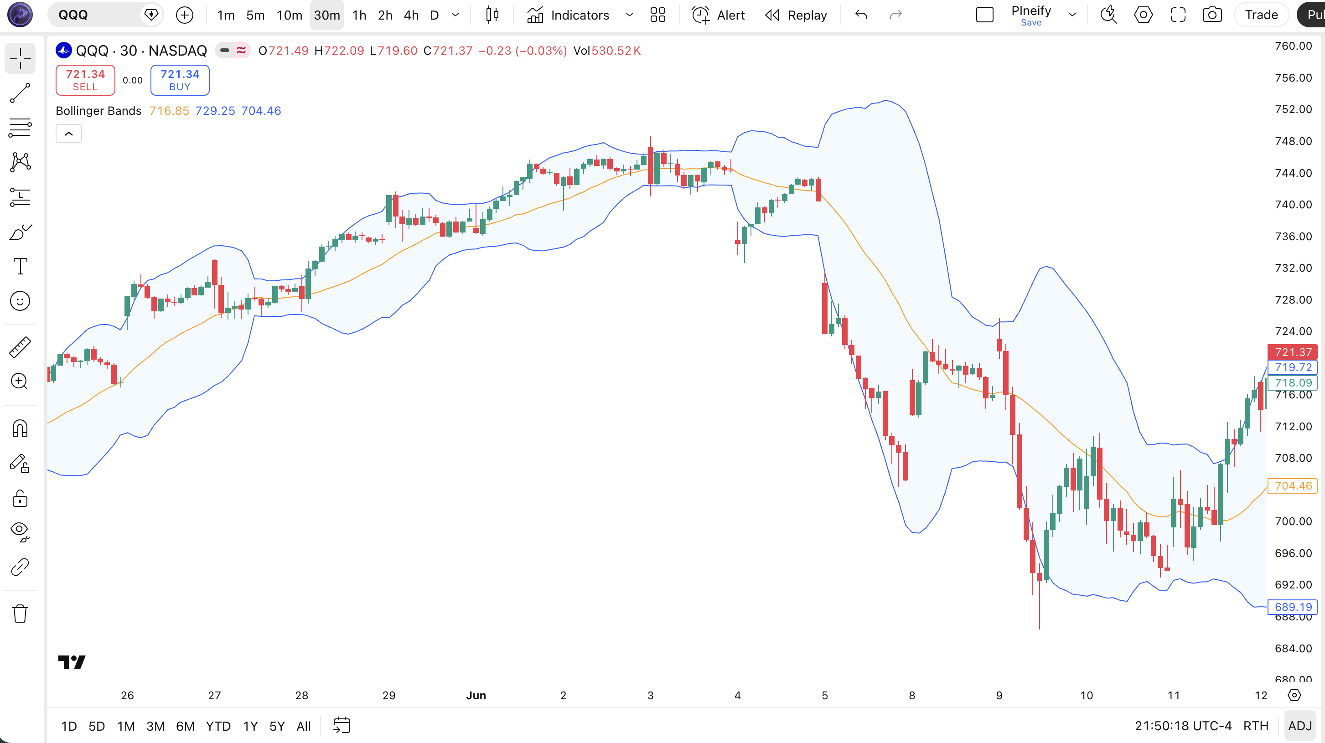Screen dimensions: 1325x743
Task: Select the crosshair cursor tool
Action: (x=20, y=58)
